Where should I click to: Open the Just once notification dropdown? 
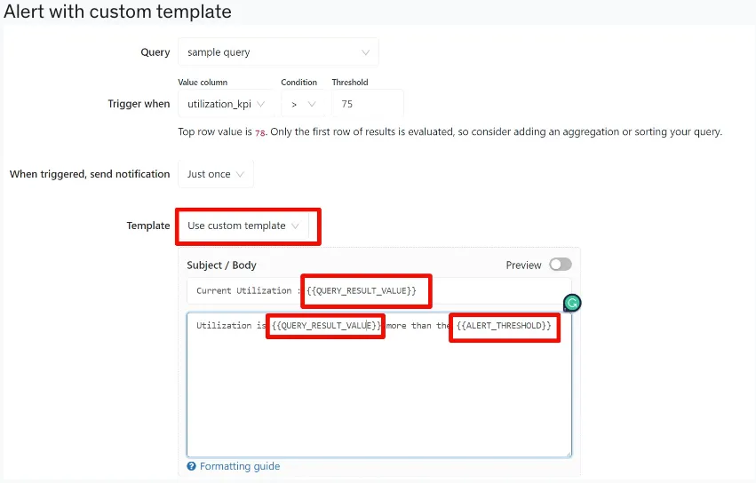click(216, 174)
